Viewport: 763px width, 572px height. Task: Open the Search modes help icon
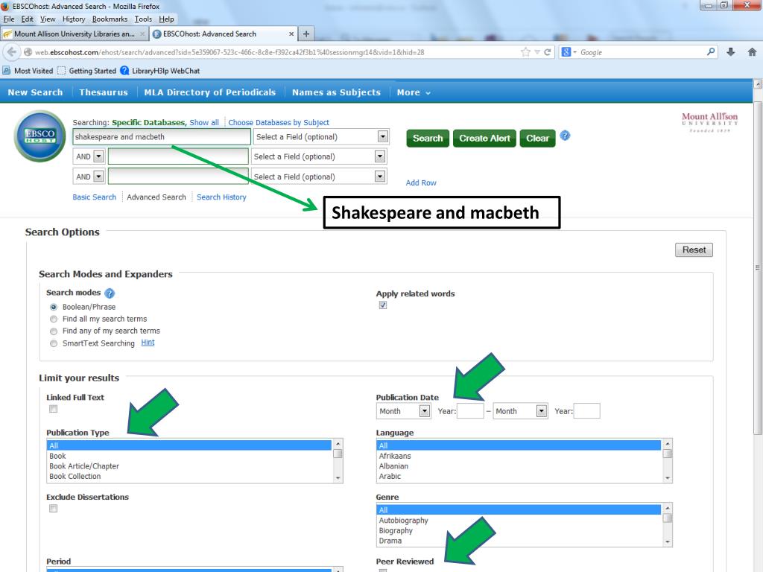click(110, 293)
